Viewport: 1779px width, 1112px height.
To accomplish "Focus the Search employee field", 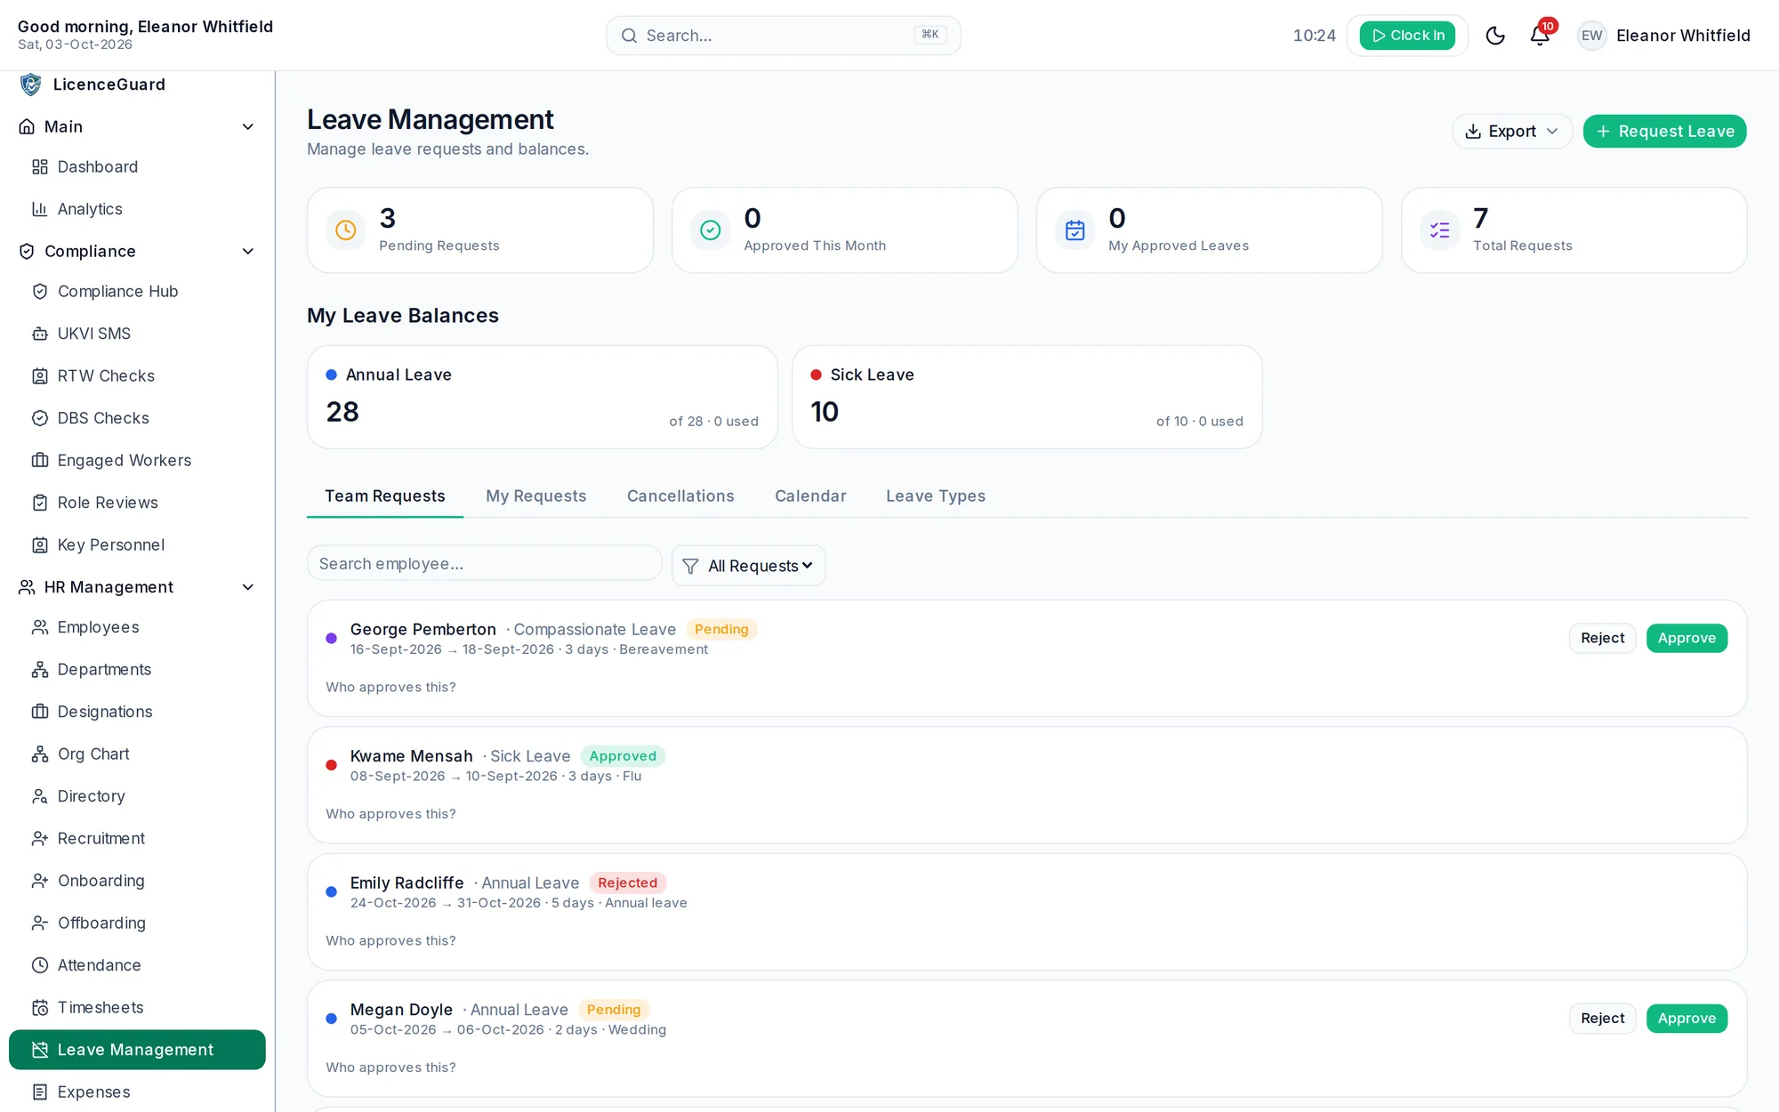I will 485,564.
